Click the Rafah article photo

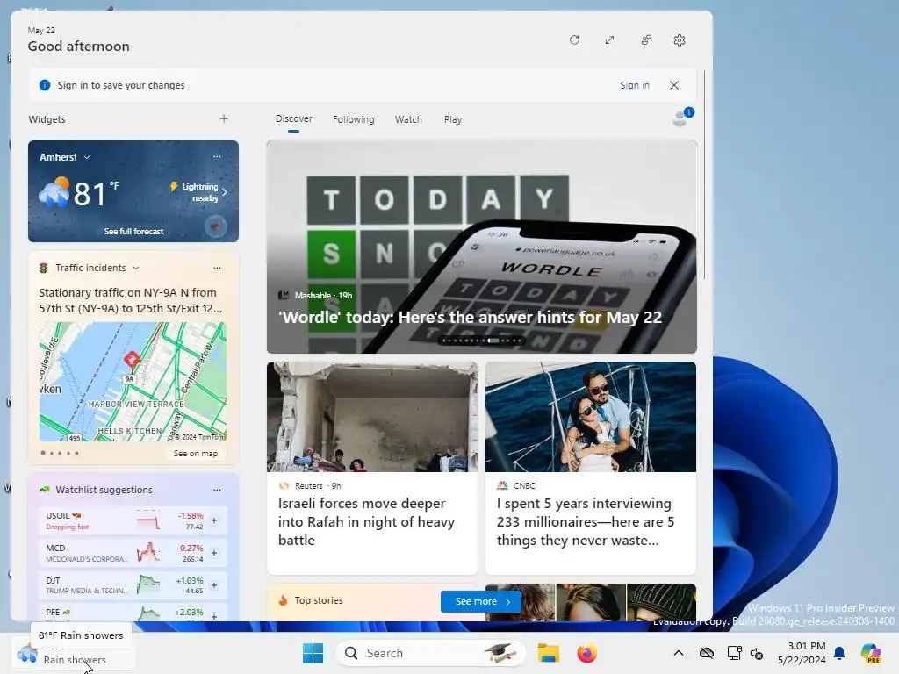click(x=372, y=417)
